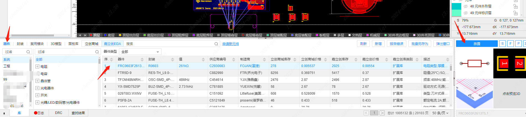Image resolution: width=526 pixels, height=117 pixels.
Task: Click the search magnifier icon in component search
Action: (x=216, y=44)
